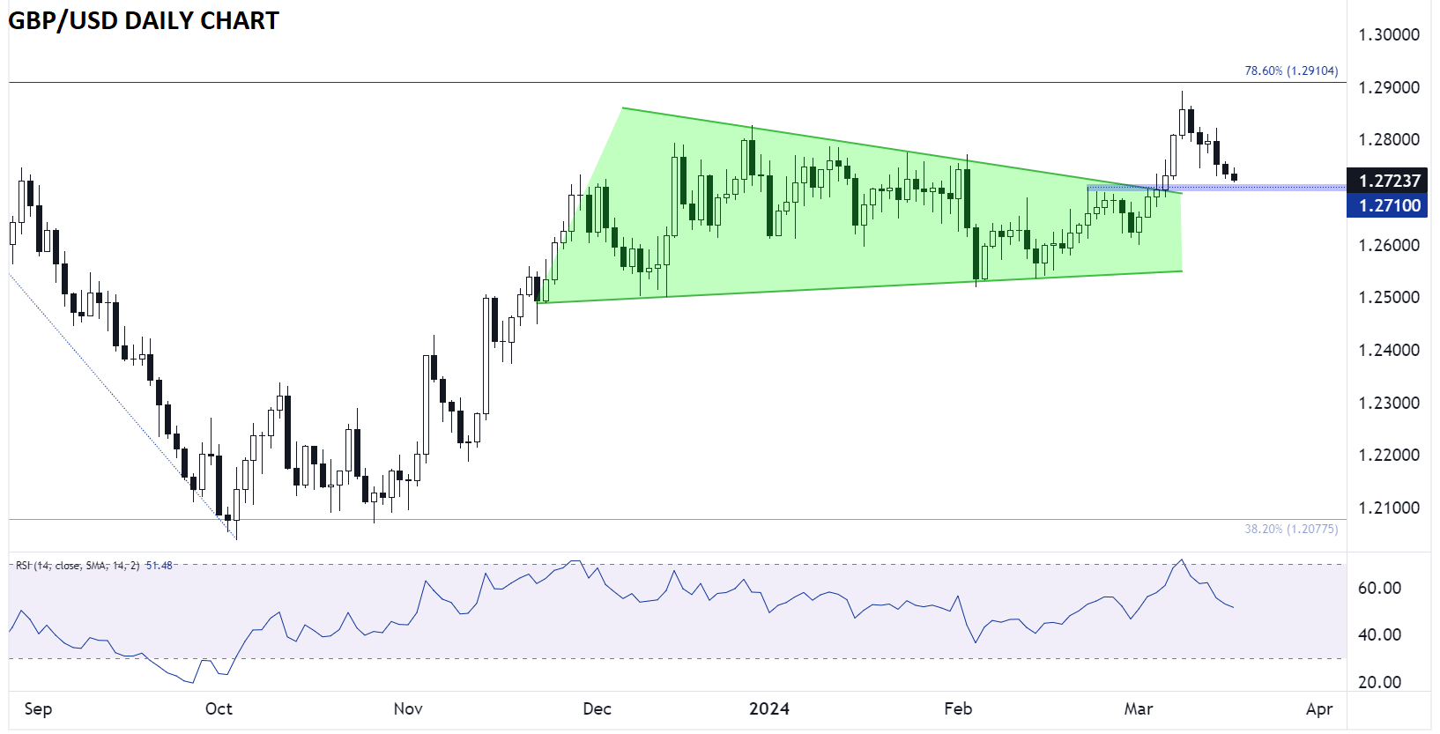Click the 1.30000 price axis label
The width and height of the screenshot is (1440, 734).
click(x=1389, y=34)
